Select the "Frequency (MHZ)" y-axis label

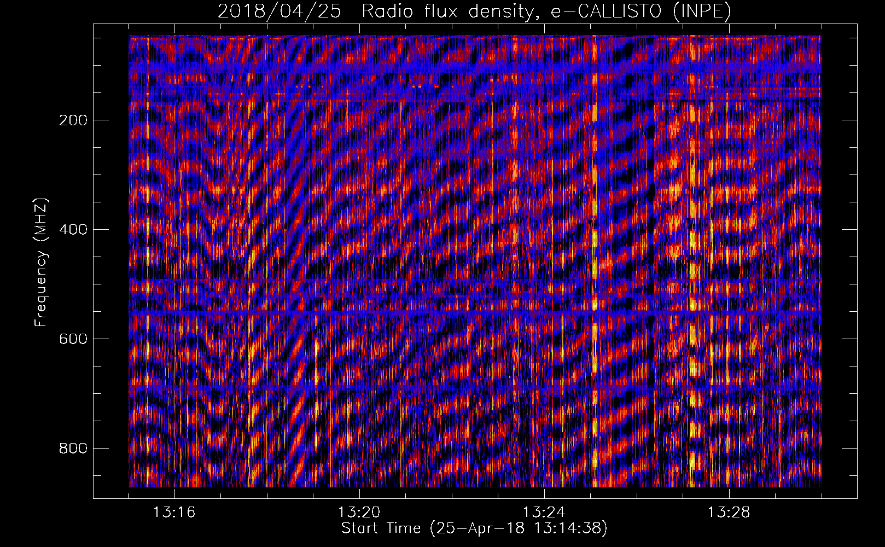(x=41, y=262)
